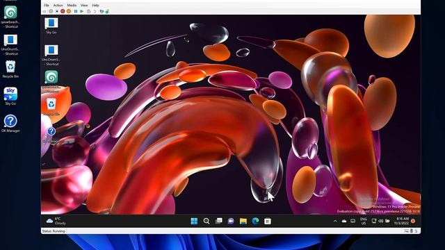
Task: Open taskbar Search in the VM
Action: pos(207,221)
